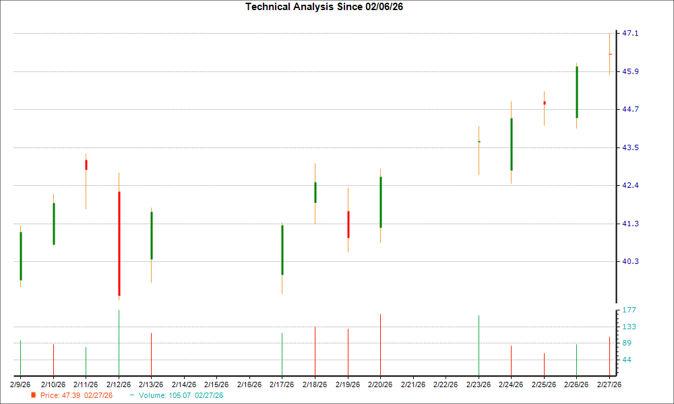The width and height of the screenshot is (674, 404).
Task: Click the red volume bar under 2/20/26
Action: [381, 343]
